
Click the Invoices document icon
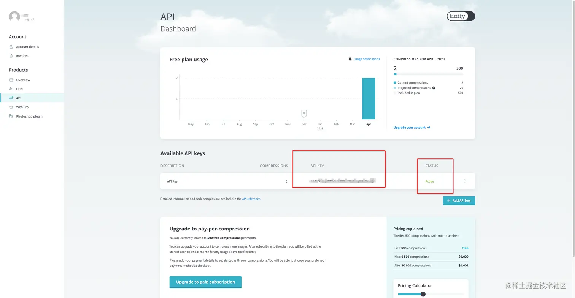11,56
